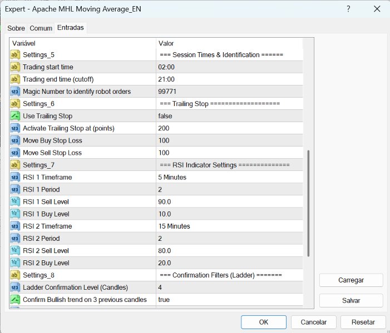Viewport: 390px width, 333px height.
Task: Click the RSI 1 Timeframe icon
Action: point(15,177)
